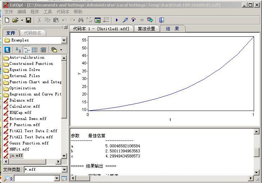The height and width of the screenshot is (183, 262).
Task: Switch to the 文件 panel tab
Action: pyautogui.click(x=11, y=33)
